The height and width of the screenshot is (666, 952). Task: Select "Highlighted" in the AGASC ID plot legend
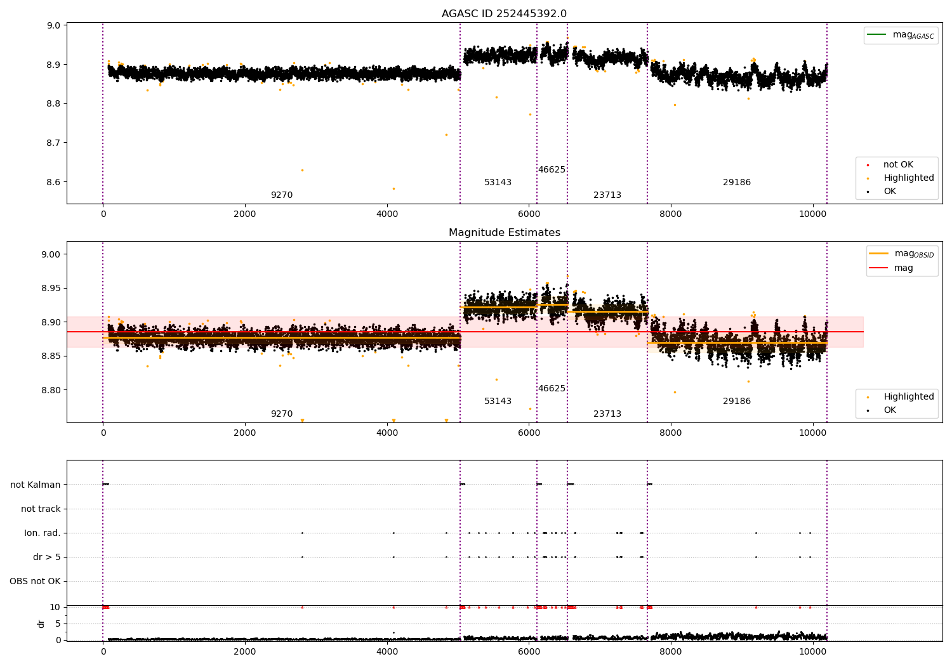point(896,178)
